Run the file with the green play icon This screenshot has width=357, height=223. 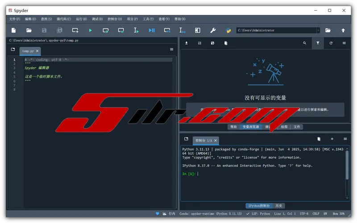coord(91,30)
